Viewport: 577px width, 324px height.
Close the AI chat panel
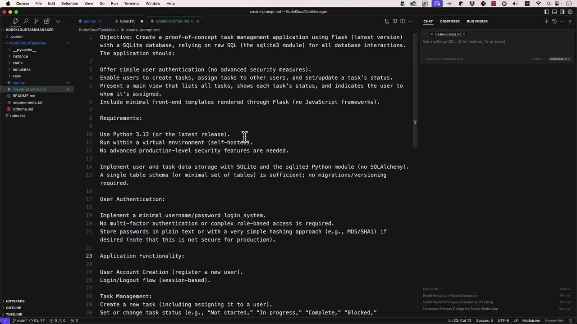pos(570,21)
